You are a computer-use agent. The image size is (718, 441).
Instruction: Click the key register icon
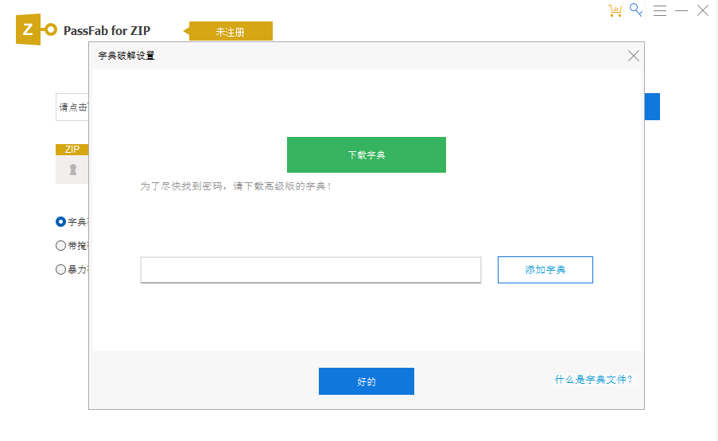click(x=636, y=10)
